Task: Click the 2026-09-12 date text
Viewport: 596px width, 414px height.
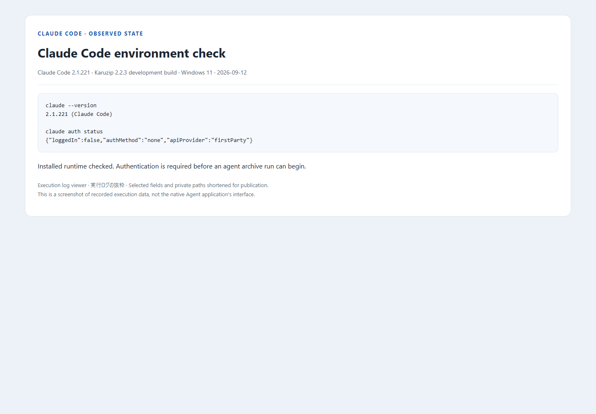Action: [x=232, y=72]
